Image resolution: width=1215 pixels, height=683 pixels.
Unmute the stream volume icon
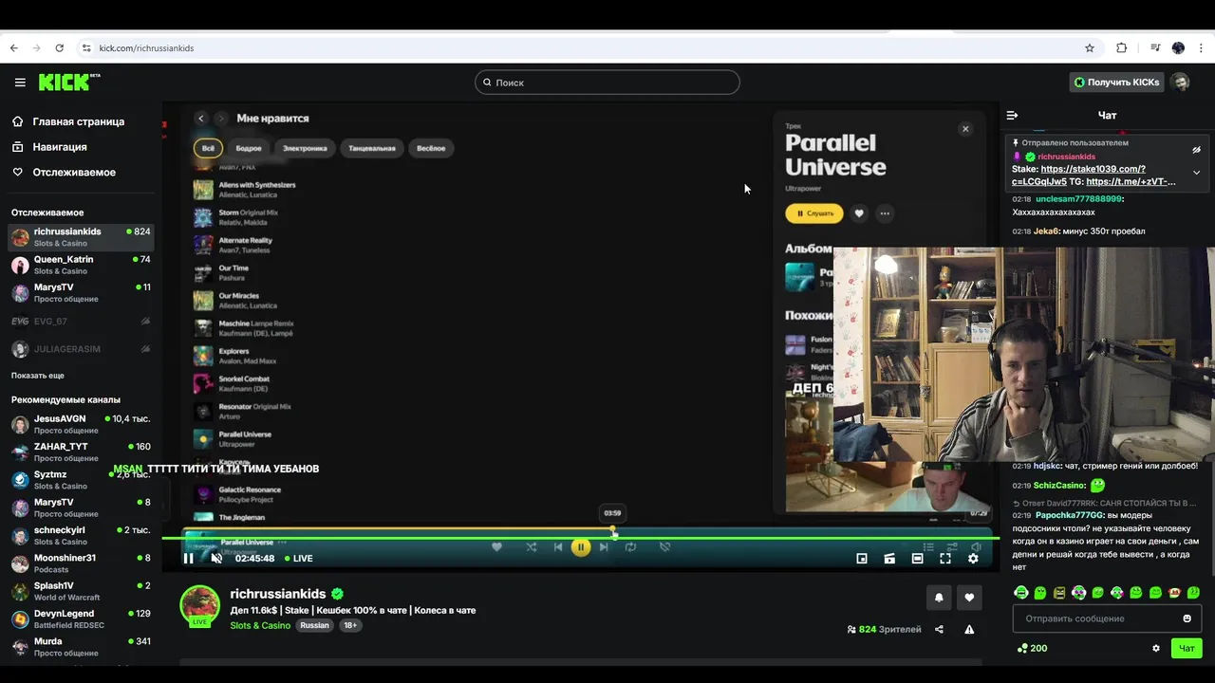(x=216, y=558)
